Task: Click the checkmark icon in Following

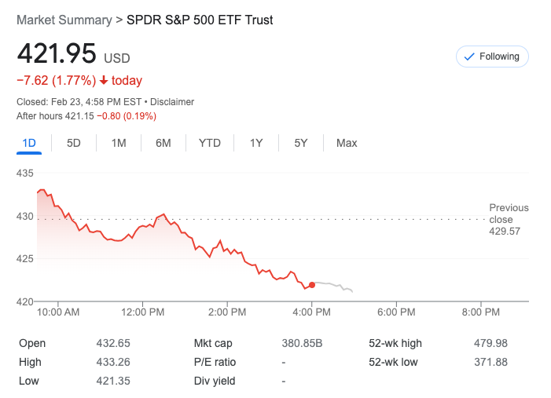Action: [470, 57]
